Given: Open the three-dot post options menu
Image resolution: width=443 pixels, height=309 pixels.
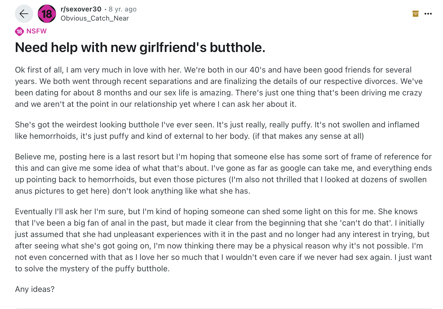Looking at the screenshot, I should tap(428, 14).
